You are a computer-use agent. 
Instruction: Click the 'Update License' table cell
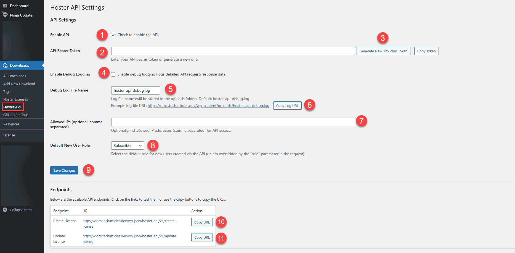click(59, 239)
